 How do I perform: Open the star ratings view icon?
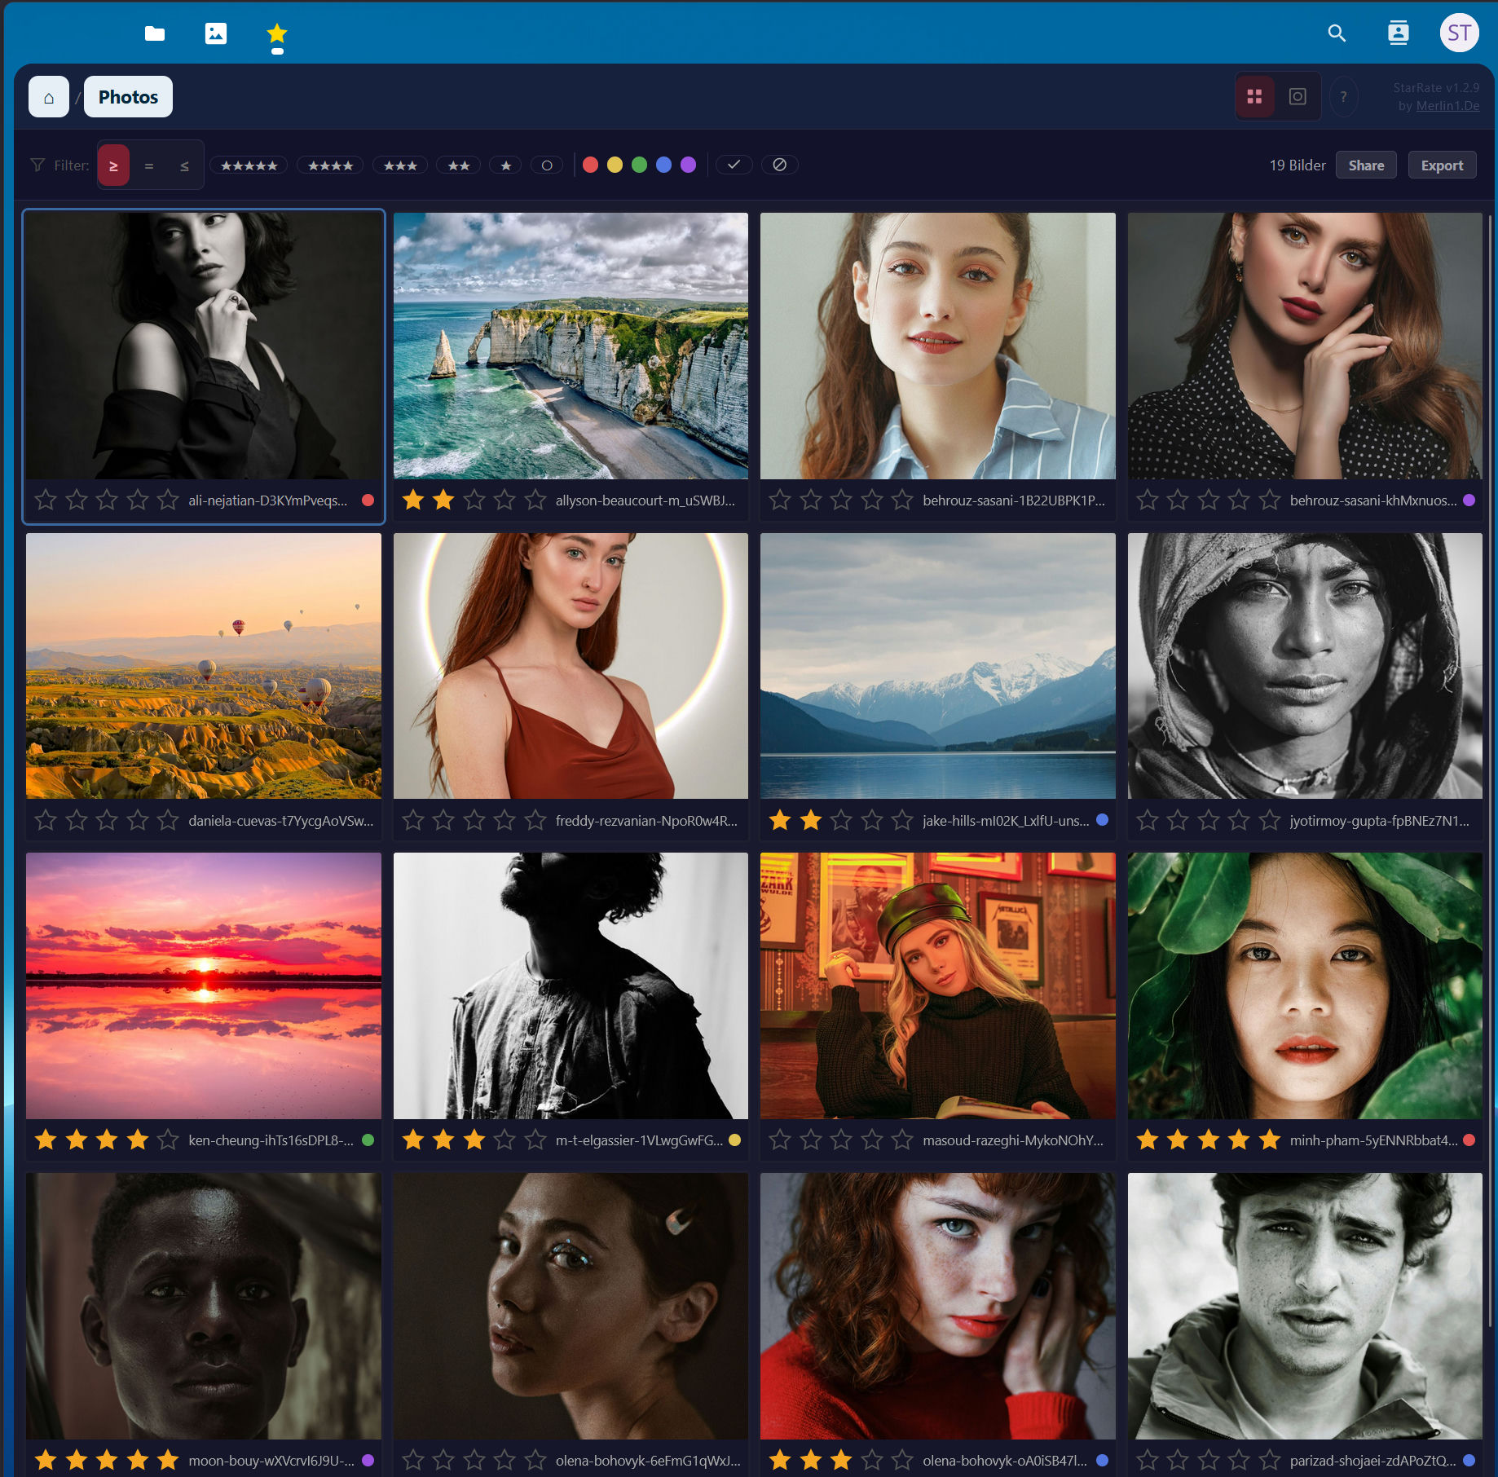tap(276, 33)
